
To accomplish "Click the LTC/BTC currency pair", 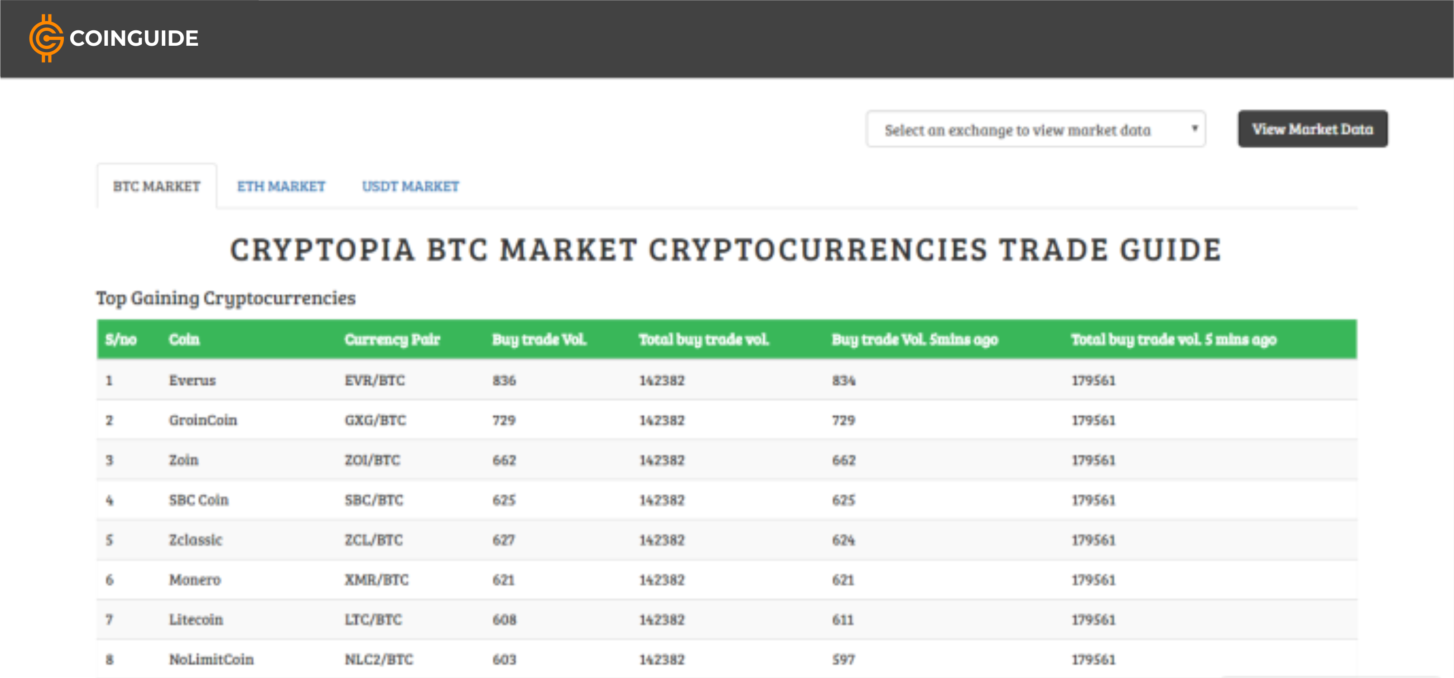I will point(373,619).
